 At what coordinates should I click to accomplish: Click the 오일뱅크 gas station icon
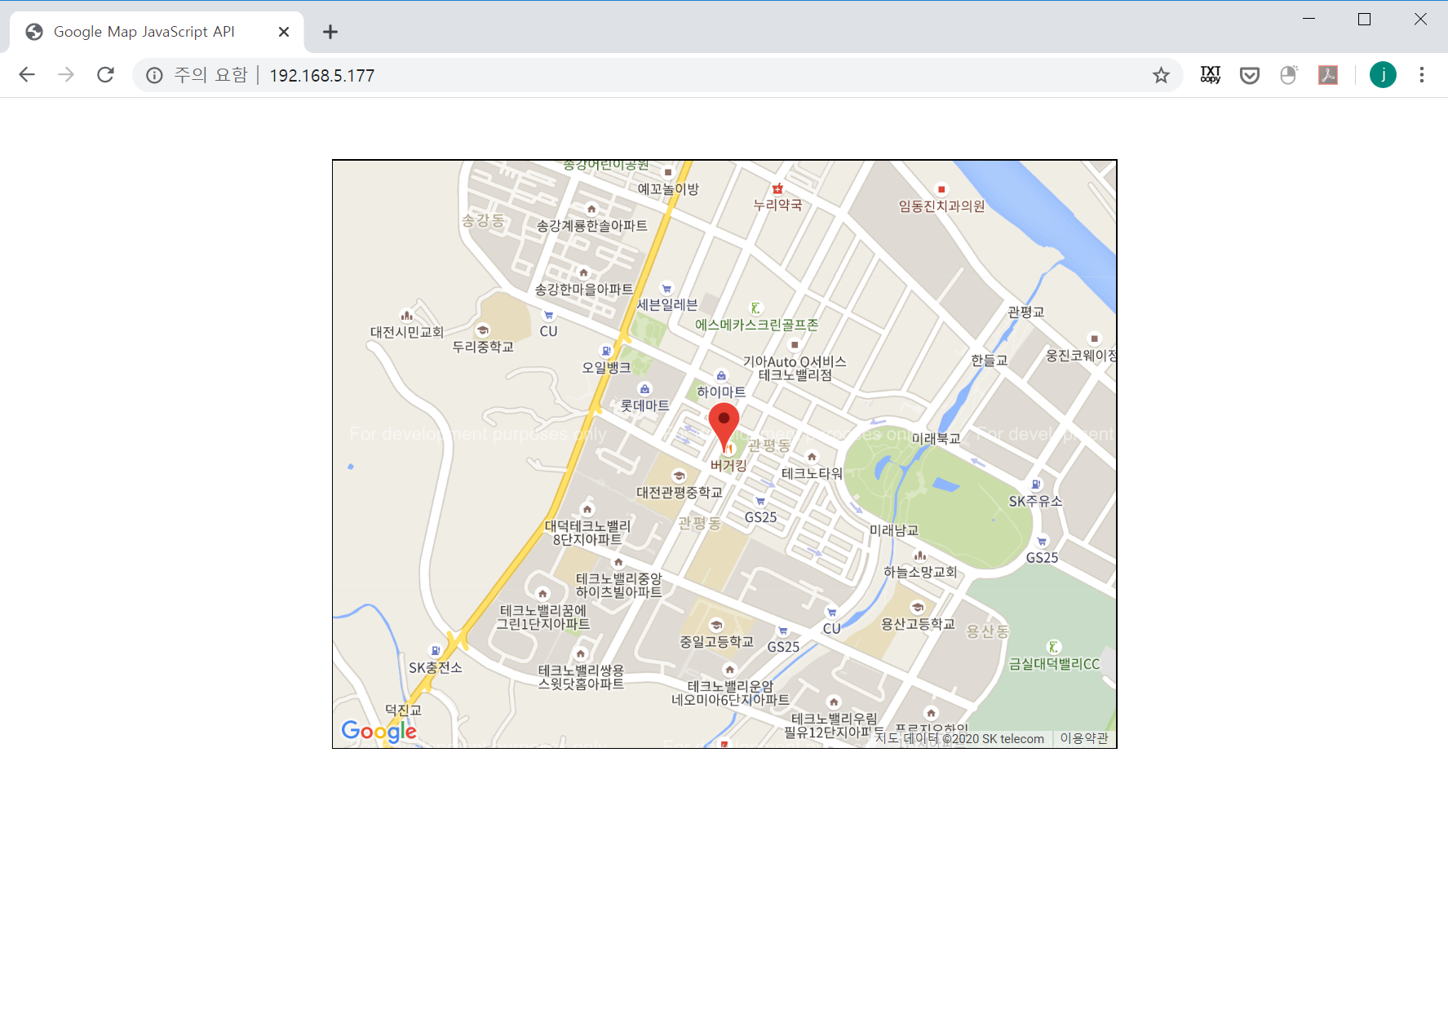606,352
